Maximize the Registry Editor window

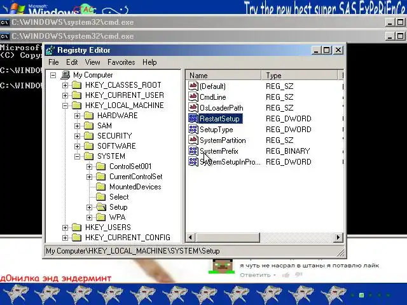click(326, 50)
